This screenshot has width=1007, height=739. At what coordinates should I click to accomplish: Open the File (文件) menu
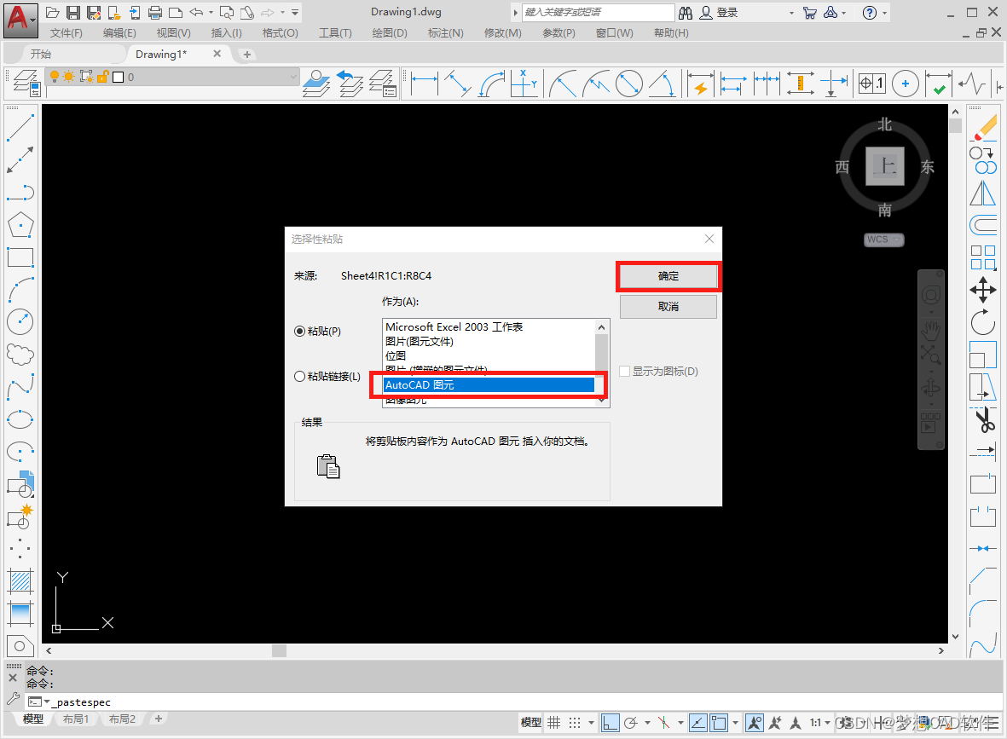pyautogui.click(x=67, y=32)
